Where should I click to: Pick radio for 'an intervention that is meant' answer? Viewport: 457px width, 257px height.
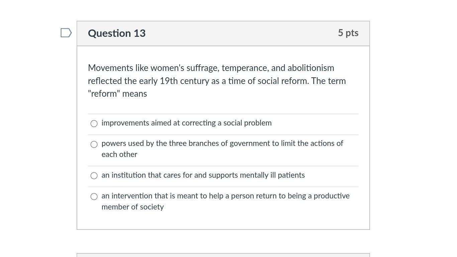point(94,196)
